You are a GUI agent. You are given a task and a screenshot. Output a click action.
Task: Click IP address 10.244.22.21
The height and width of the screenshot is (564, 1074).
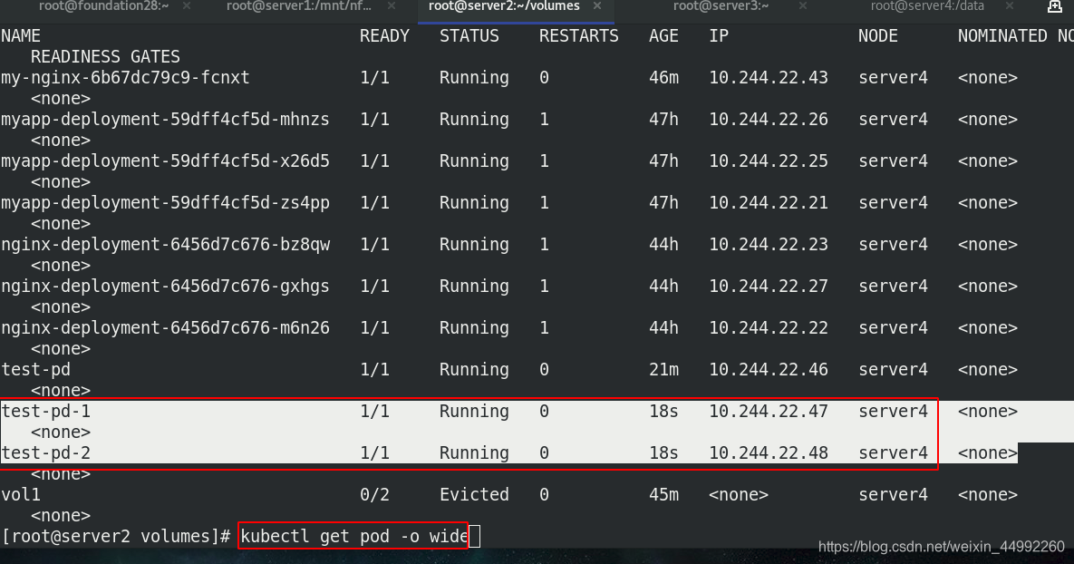click(x=769, y=203)
